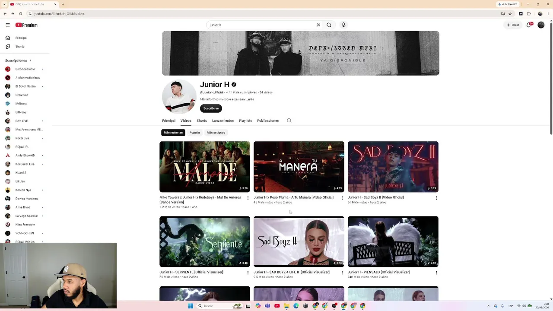Open the Chrome profile avatar
Screen dimensions: 553x311
click(540, 13)
